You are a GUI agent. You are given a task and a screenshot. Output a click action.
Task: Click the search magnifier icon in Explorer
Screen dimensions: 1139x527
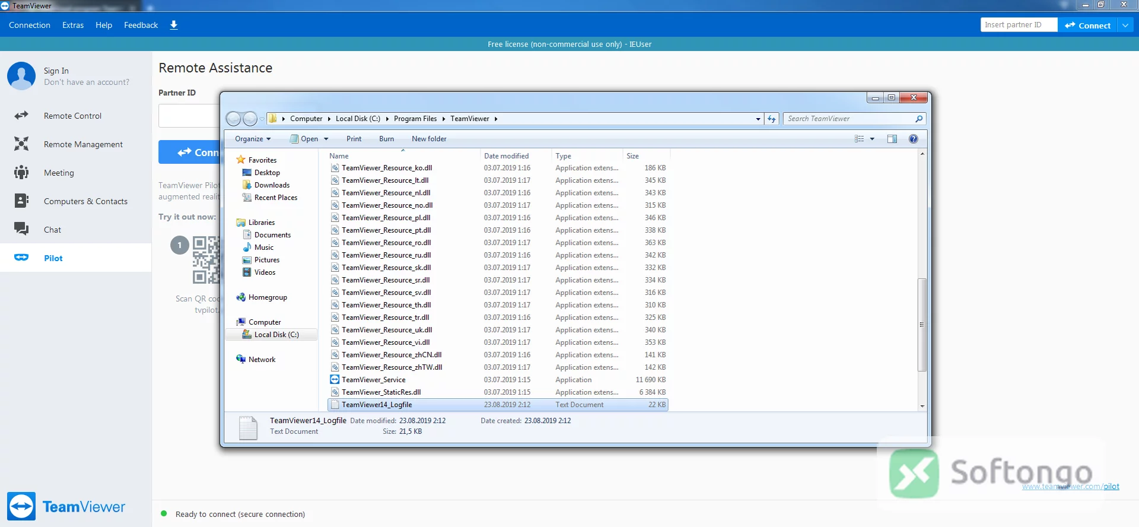point(919,119)
